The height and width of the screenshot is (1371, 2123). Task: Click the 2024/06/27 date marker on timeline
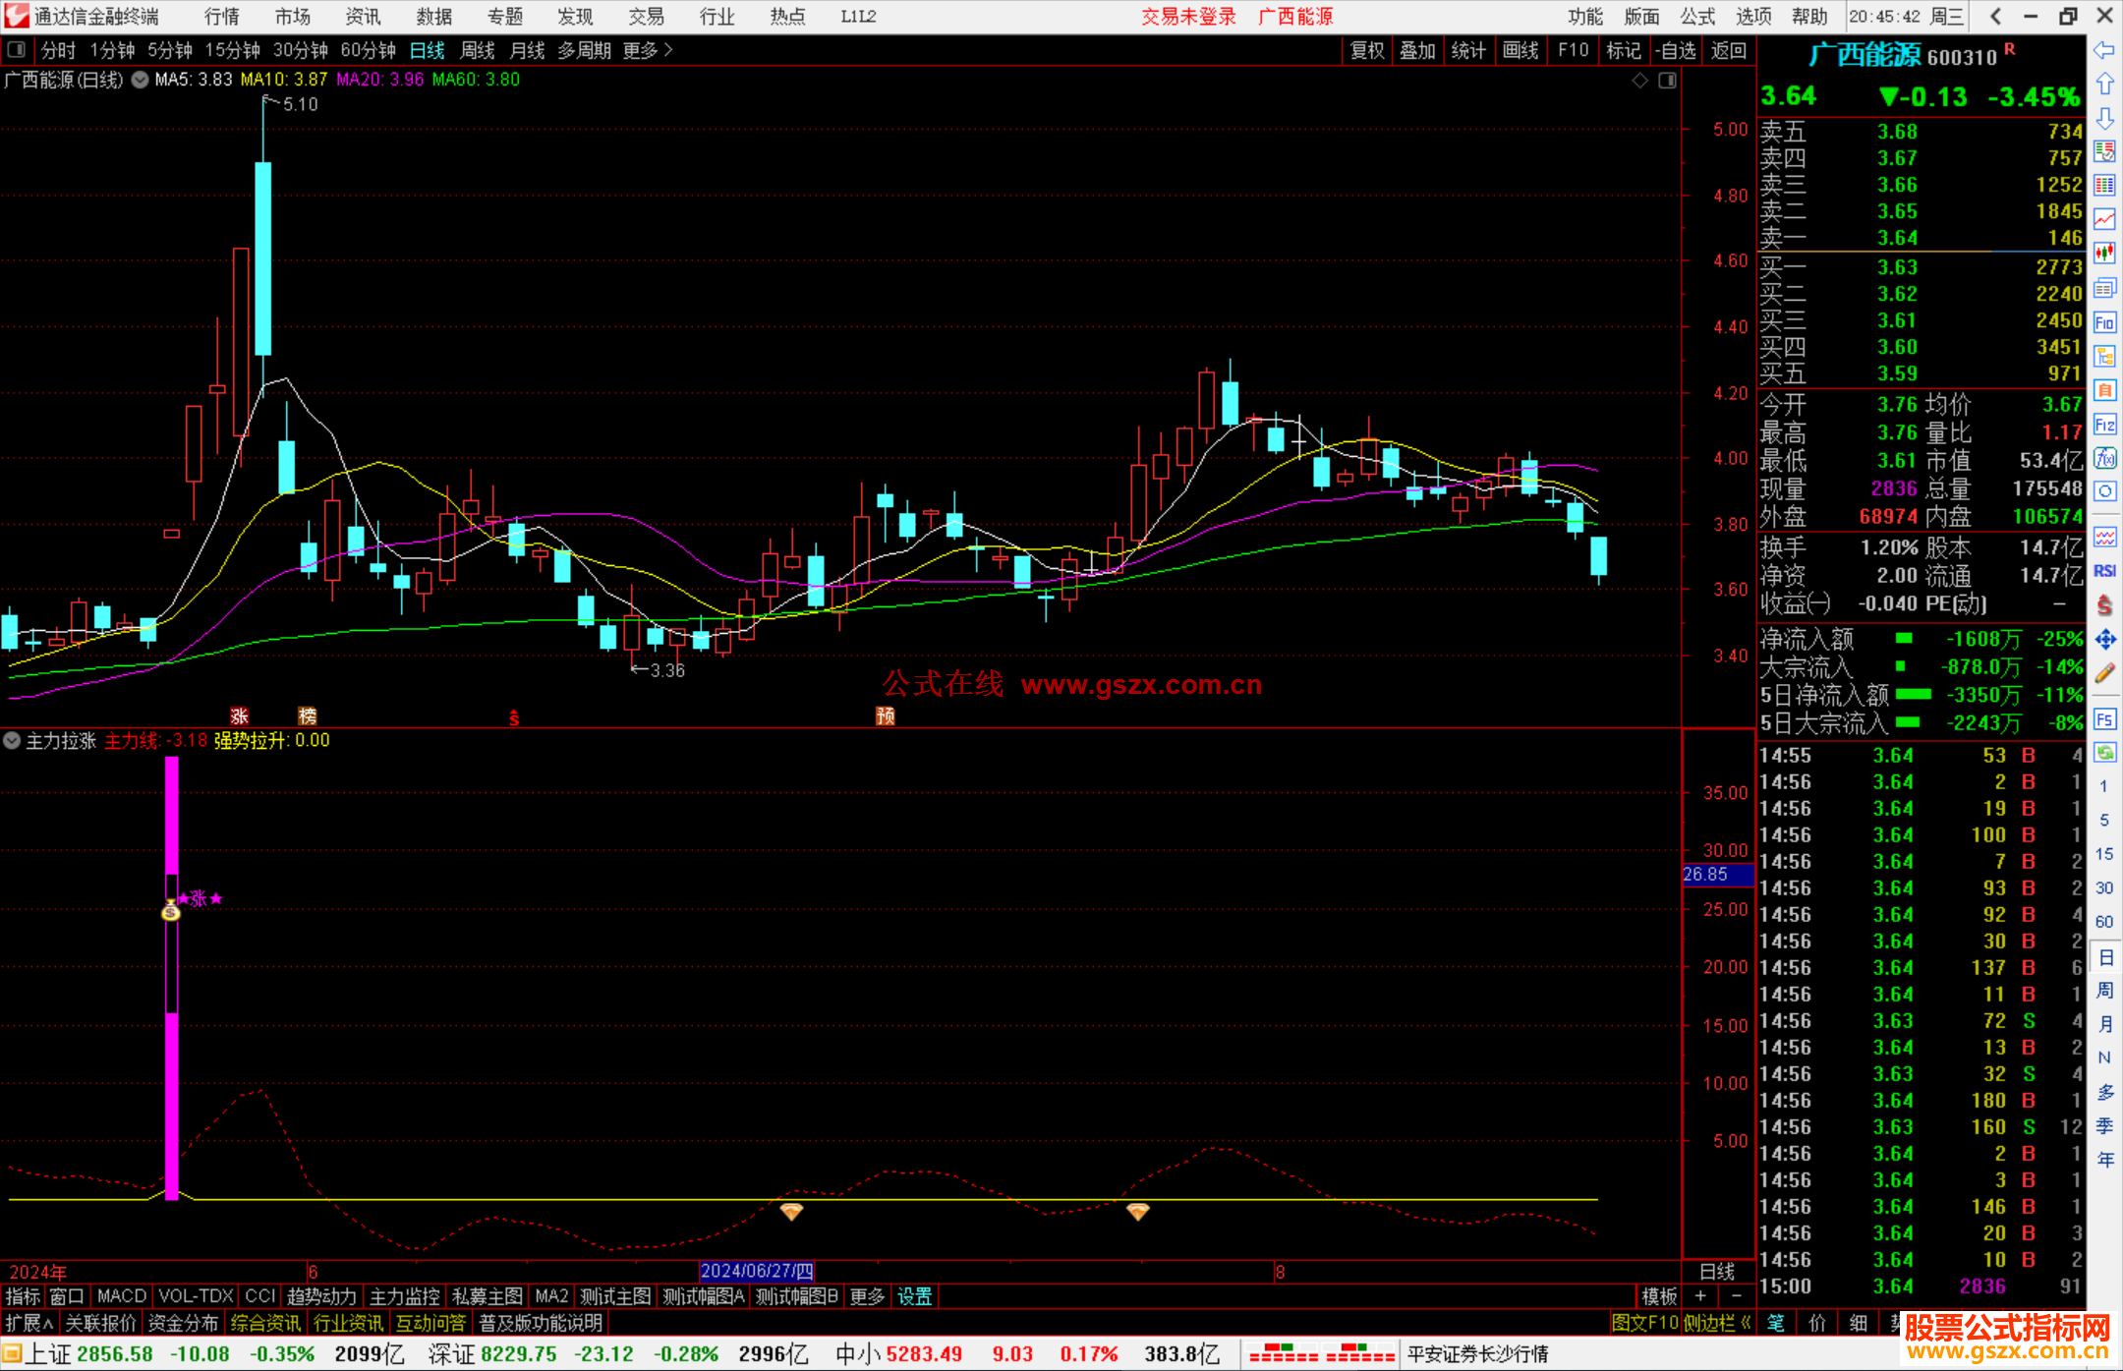click(x=756, y=1271)
